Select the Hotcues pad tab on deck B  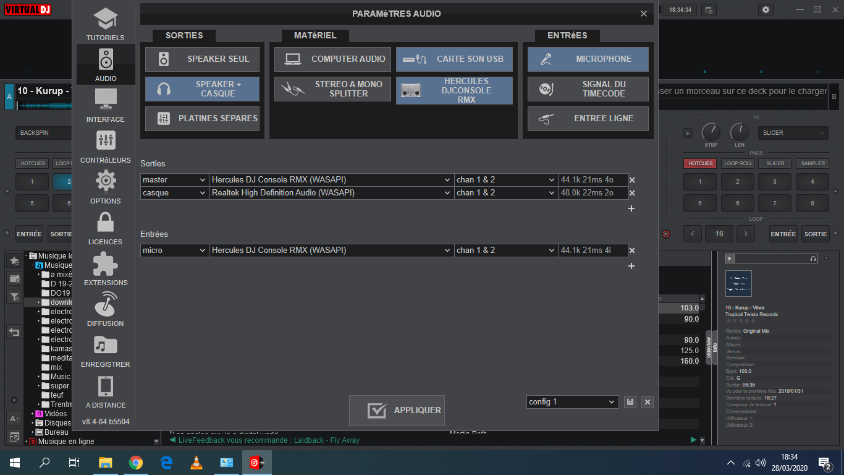700,164
